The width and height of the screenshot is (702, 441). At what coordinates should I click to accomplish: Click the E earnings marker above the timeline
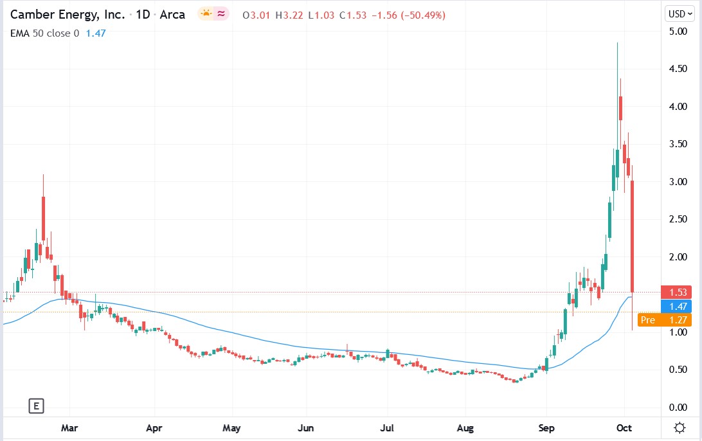point(37,406)
